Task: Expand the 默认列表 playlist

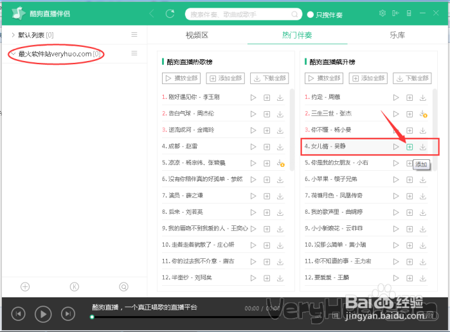Action: [13, 35]
